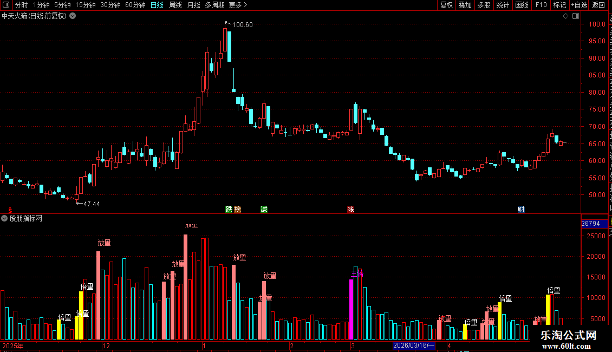This screenshot has height=352, width=612.
Task: Click the blue 财 event marker
Action: click(x=521, y=210)
